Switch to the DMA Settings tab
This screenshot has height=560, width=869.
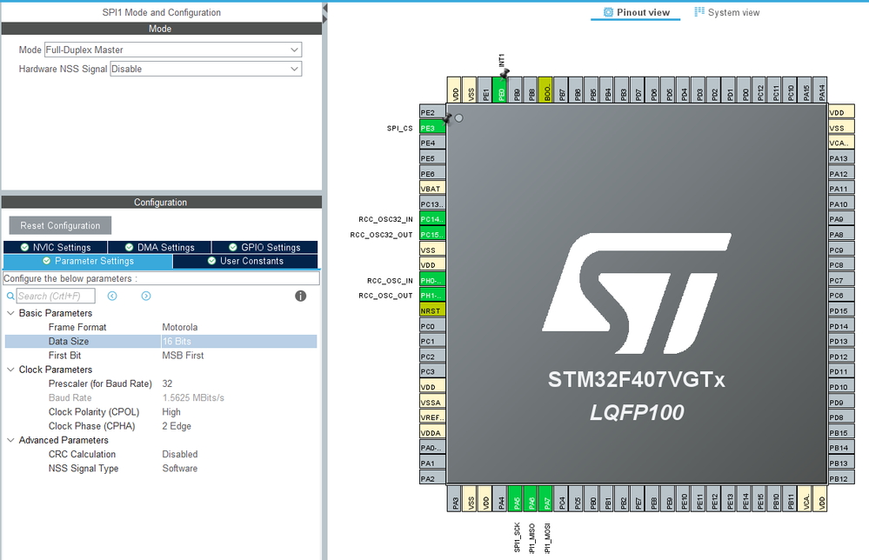pos(159,247)
